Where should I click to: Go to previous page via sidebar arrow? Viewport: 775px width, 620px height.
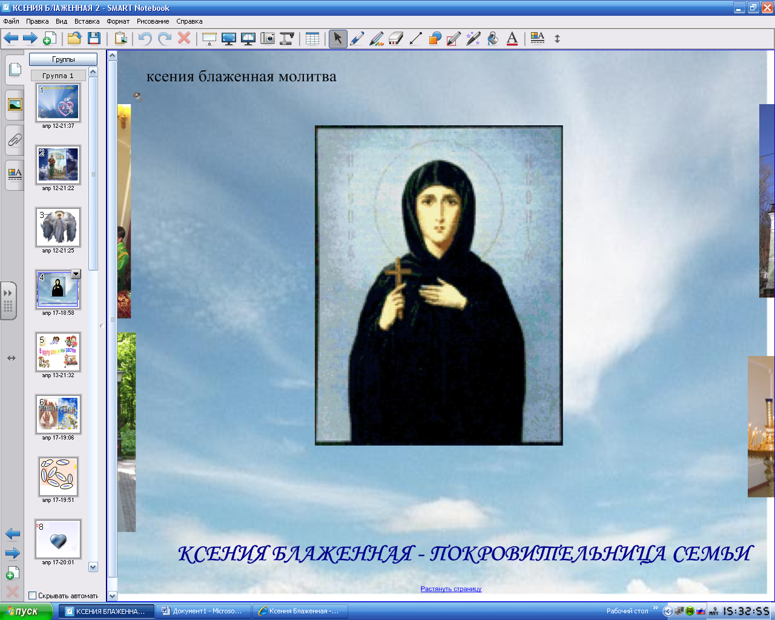[x=13, y=534]
